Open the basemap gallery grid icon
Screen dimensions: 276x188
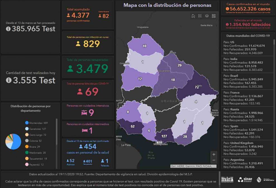tap(214, 16)
